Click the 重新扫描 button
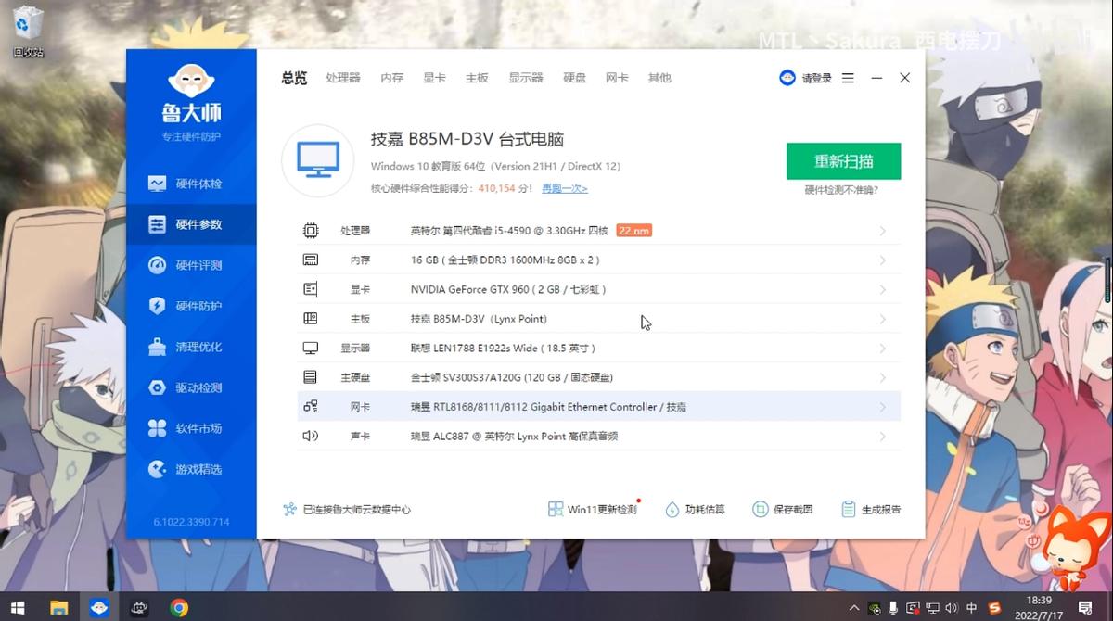Screen dimensions: 1113x621 843,160
